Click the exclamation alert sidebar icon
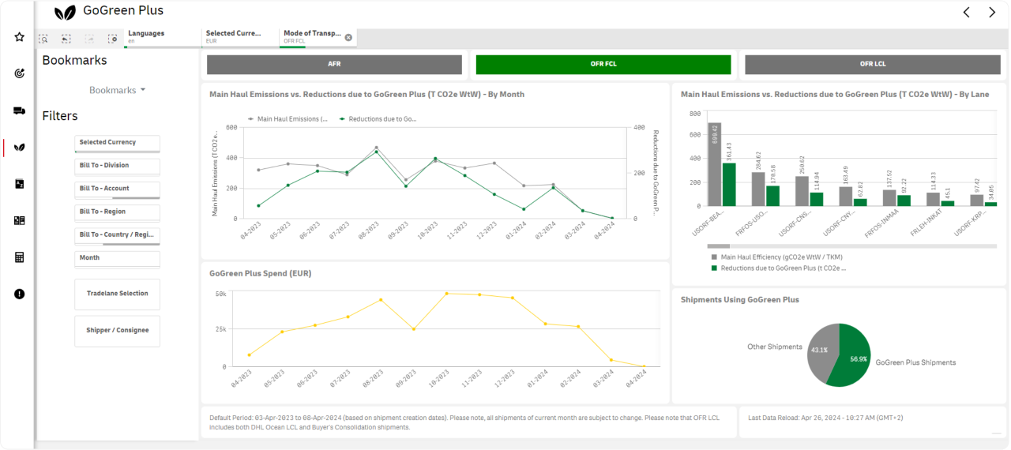The height and width of the screenshot is (450, 1011). point(20,294)
